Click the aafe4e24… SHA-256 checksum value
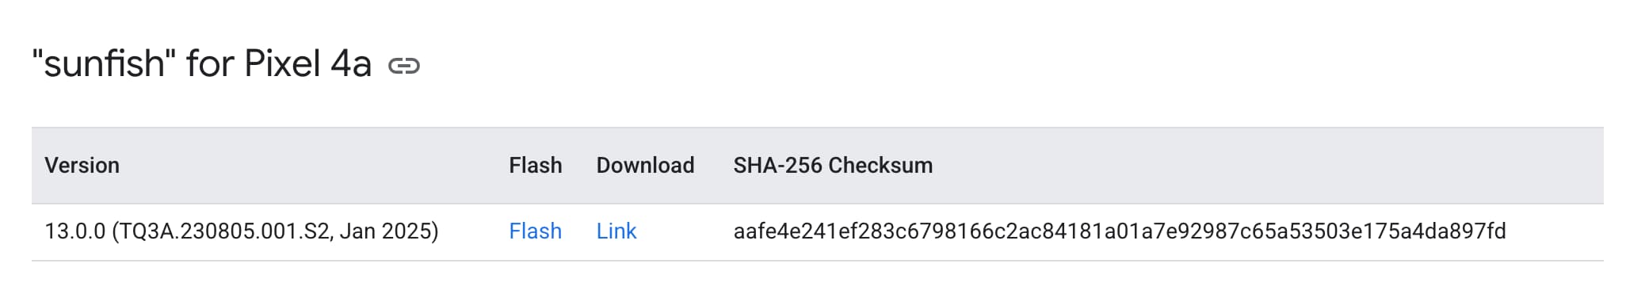 [x=1120, y=231]
